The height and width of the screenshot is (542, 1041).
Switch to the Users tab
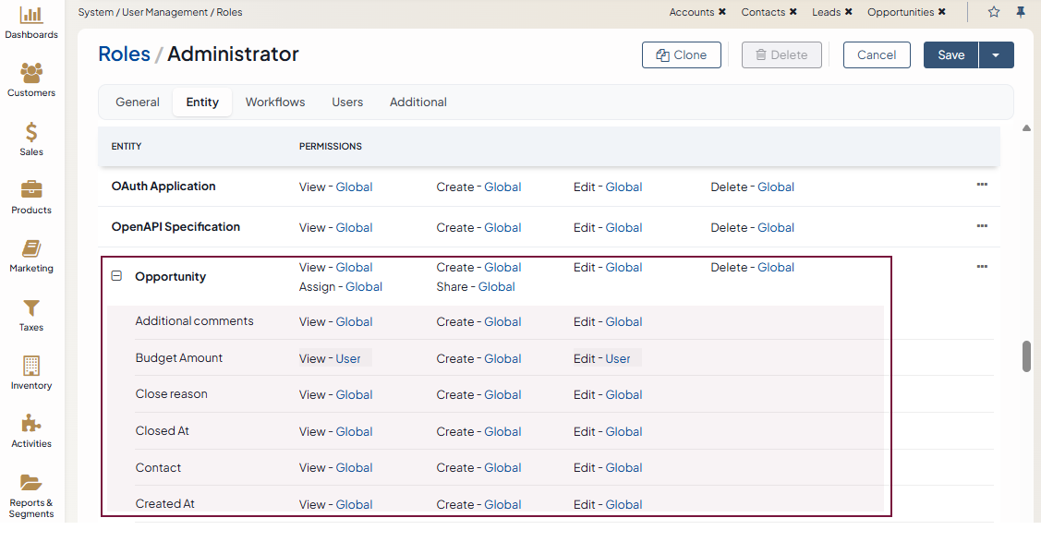347,102
